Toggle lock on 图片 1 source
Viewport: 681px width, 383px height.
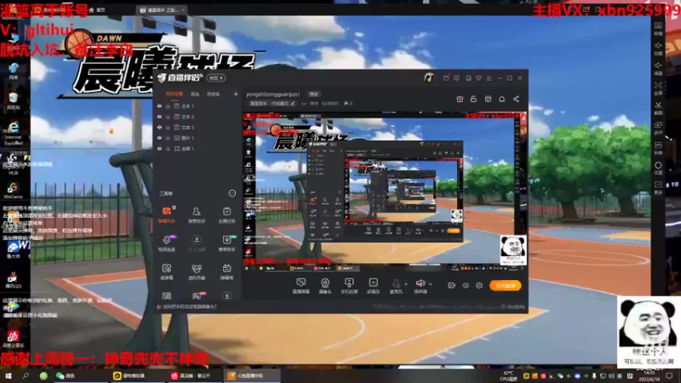168,138
